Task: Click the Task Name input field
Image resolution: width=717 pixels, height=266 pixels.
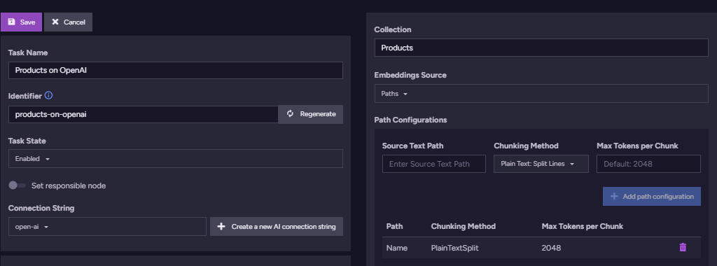Action: coord(176,71)
